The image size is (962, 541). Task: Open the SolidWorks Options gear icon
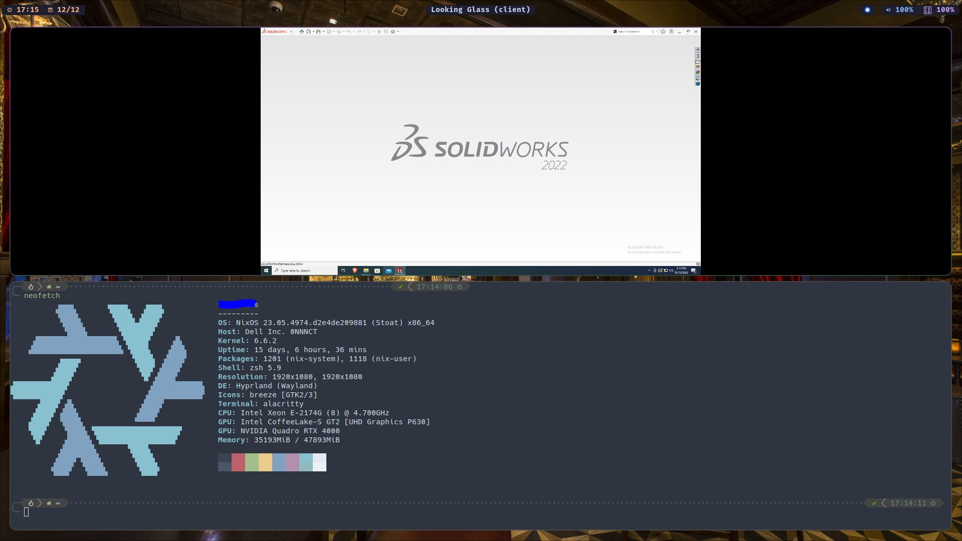[393, 32]
